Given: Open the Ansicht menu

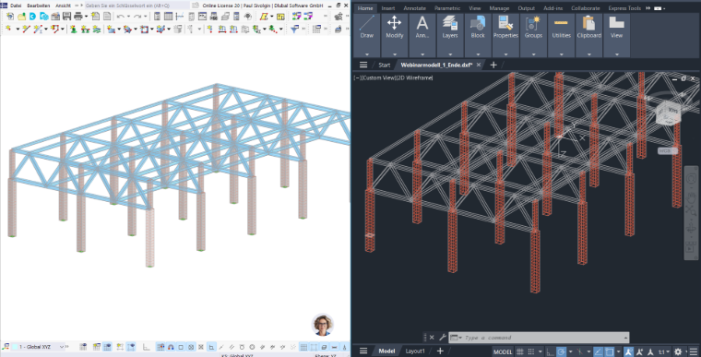Looking at the screenshot, I should coord(63,6).
